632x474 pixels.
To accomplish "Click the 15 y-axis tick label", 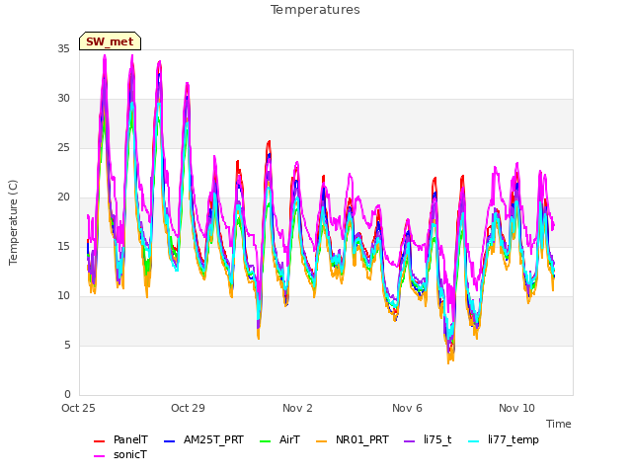I will pyautogui.click(x=63, y=247).
